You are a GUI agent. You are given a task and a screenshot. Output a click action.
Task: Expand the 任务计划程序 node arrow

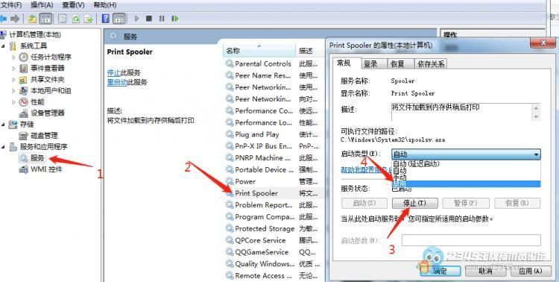click(x=14, y=57)
